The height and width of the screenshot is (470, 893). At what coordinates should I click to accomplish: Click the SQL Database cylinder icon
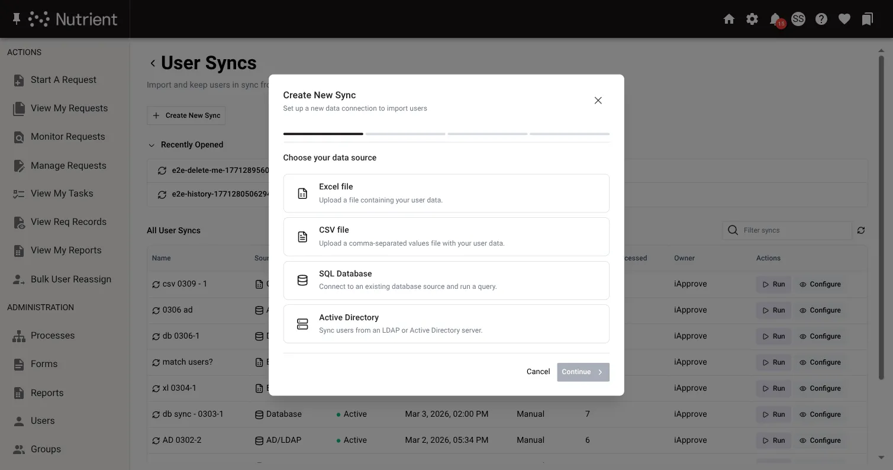(x=302, y=281)
